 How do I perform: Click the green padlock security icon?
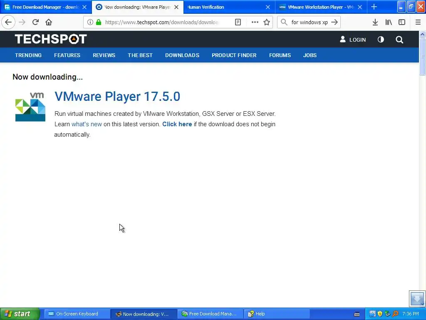(x=99, y=22)
